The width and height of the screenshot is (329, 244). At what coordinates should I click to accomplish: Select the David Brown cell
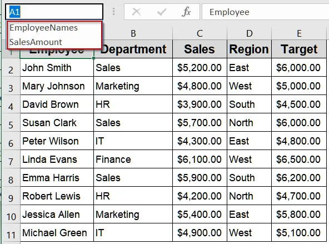point(57,104)
